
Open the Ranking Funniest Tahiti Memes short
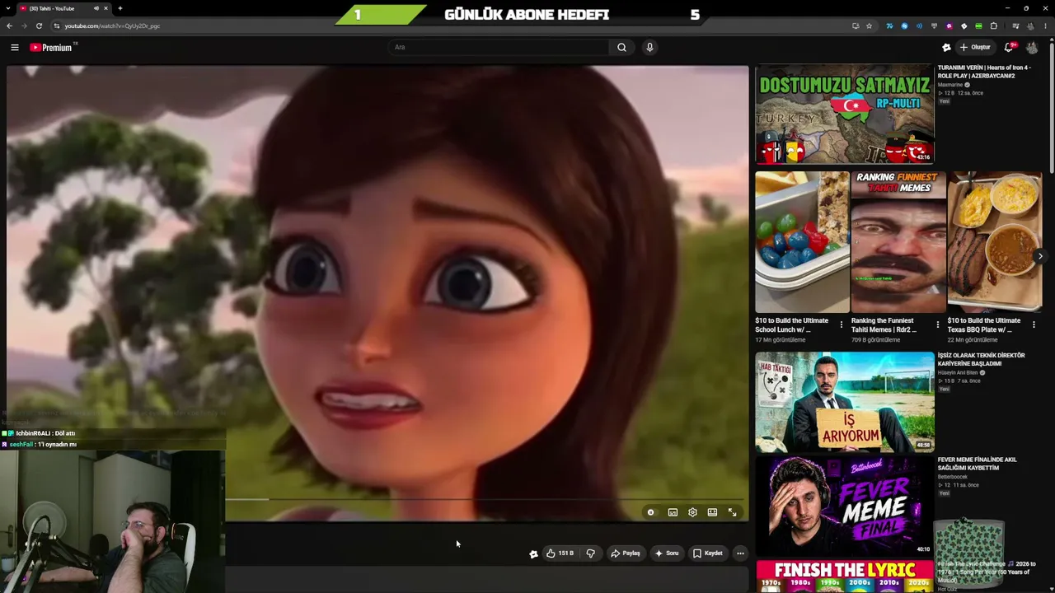click(x=898, y=242)
